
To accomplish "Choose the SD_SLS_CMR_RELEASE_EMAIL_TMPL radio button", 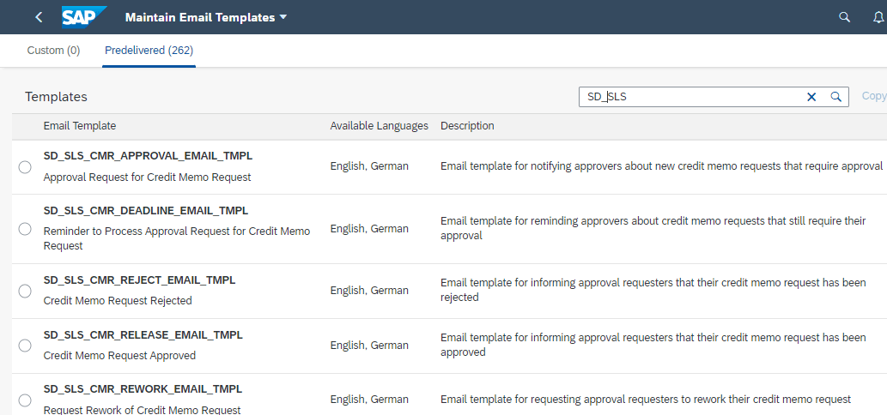I will 25,346.
